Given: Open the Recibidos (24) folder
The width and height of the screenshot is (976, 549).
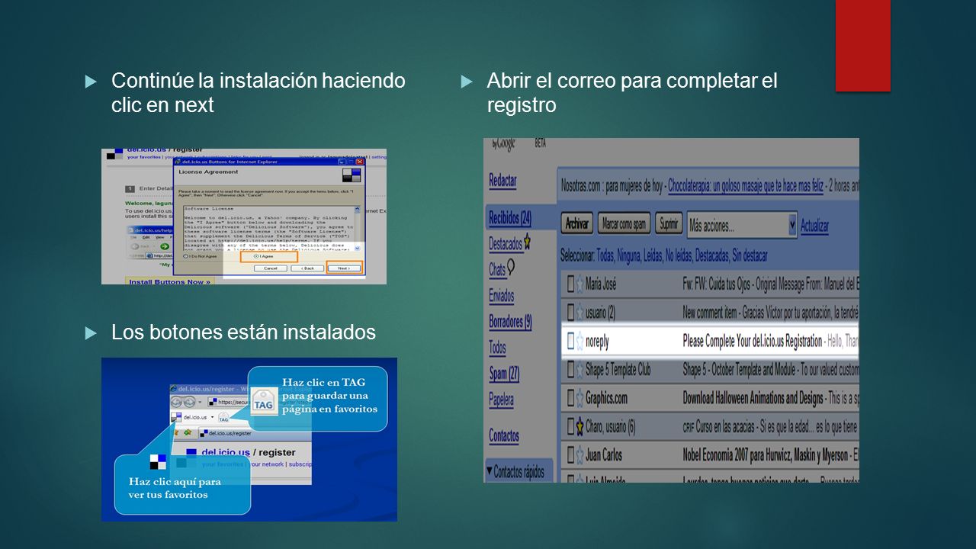Looking at the screenshot, I should click(x=509, y=218).
